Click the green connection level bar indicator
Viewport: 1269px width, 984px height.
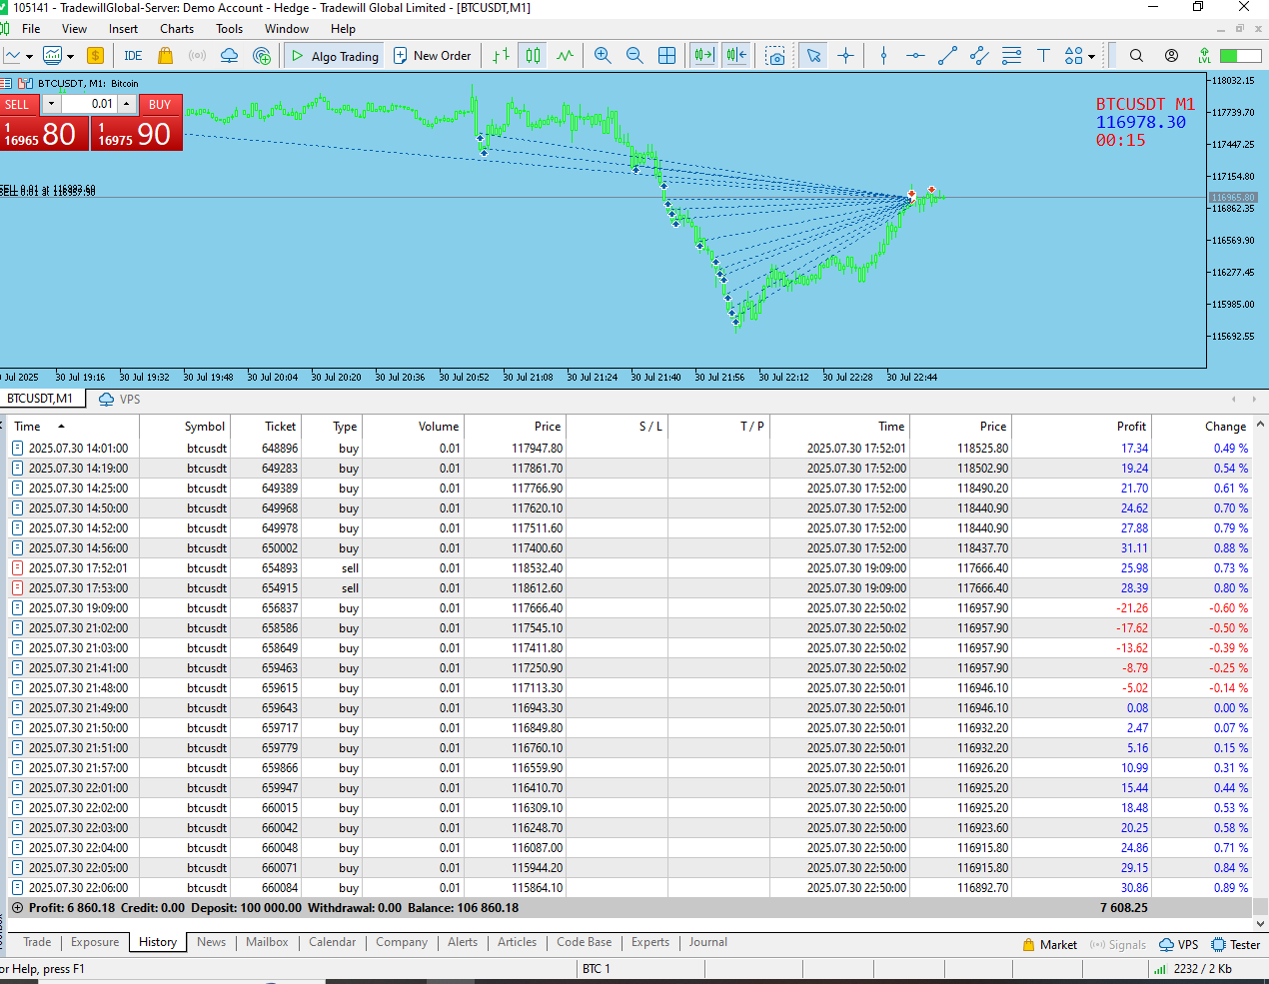coord(1241,56)
